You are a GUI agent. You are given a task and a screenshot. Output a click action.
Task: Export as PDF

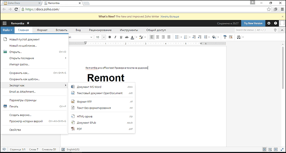click(101, 129)
